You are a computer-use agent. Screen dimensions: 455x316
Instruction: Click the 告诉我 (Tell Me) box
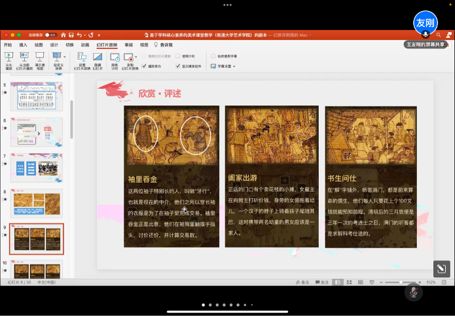(164, 45)
